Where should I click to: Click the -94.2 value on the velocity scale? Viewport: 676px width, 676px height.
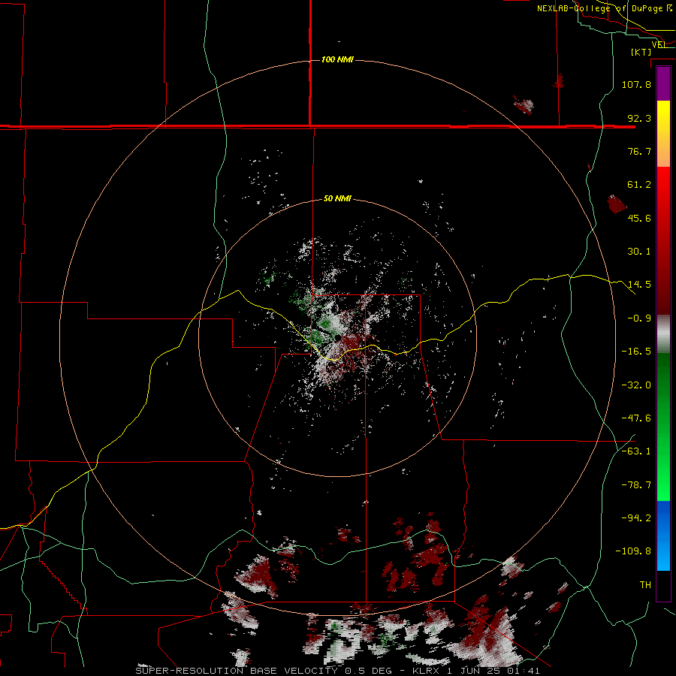(x=636, y=518)
